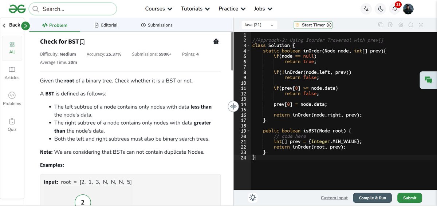Click the 'Difficulty: Medium' text
Viewport: 437px width, 206px height.
tap(58, 54)
